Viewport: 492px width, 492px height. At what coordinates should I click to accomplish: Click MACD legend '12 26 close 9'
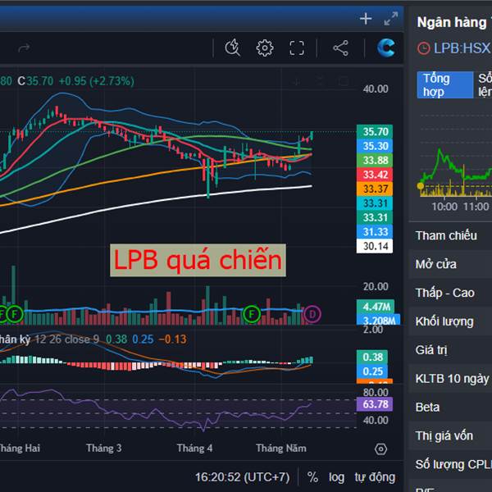point(67,339)
